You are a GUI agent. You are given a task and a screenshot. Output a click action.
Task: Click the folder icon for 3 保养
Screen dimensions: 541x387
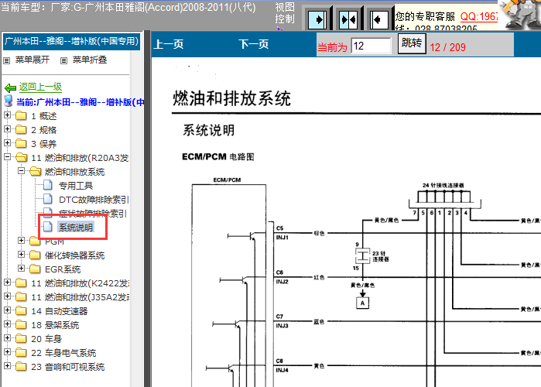click(21, 143)
